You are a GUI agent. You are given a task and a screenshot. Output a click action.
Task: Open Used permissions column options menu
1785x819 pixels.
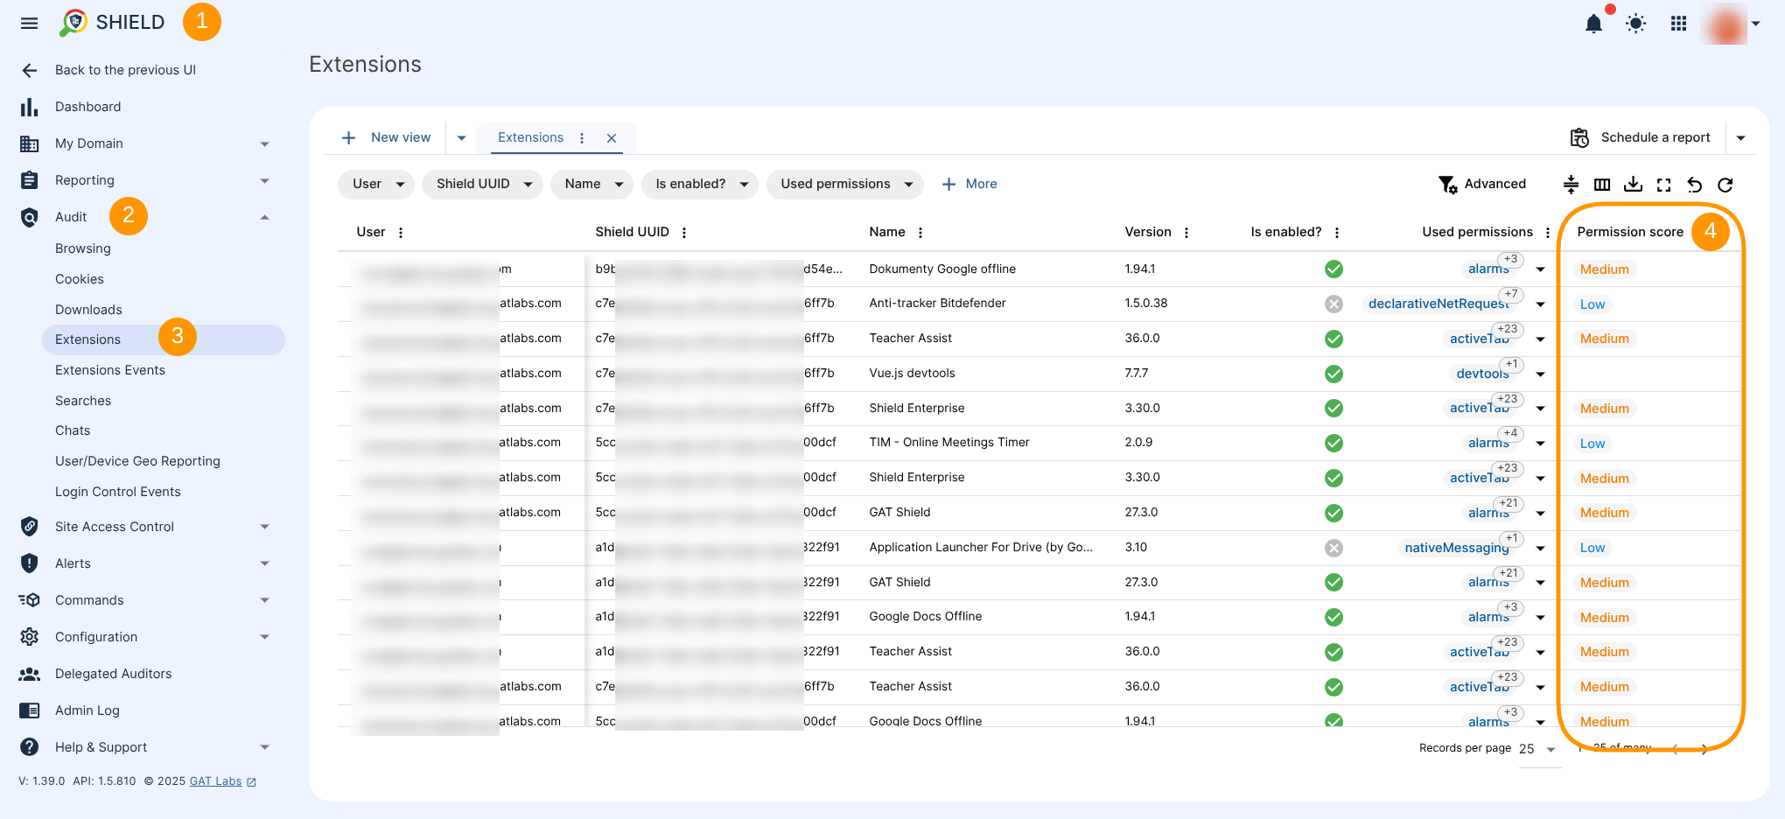[x=1548, y=233]
